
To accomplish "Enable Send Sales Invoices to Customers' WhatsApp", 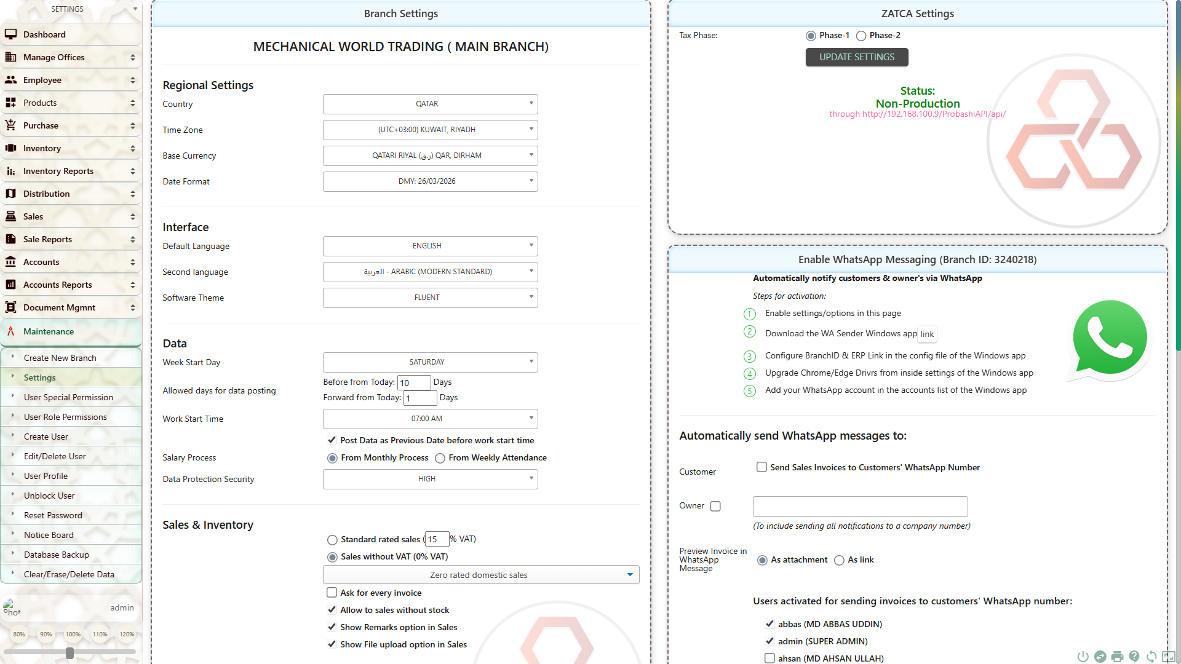I will coord(761,467).
